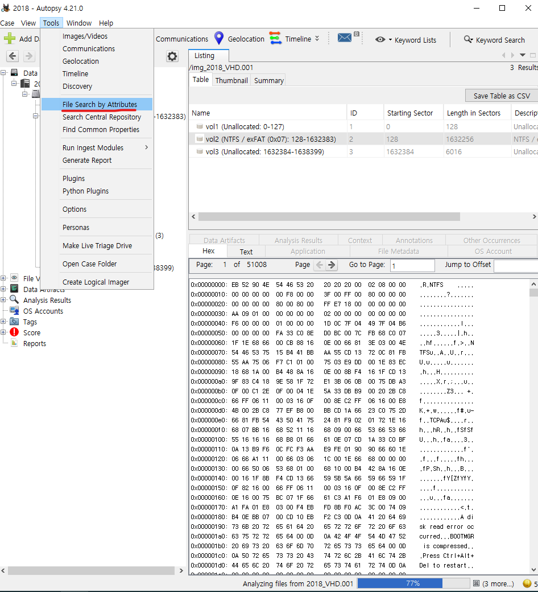This screenshot has width=538, height=592.
Task: Expand the File Views tree node
Action: [x=3, y=278]
